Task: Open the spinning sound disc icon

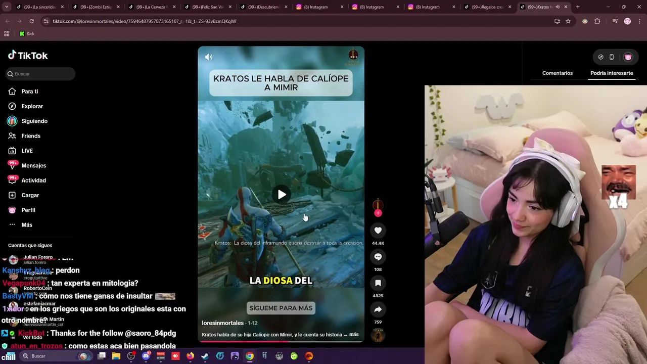Action: [x=378, y=334]
